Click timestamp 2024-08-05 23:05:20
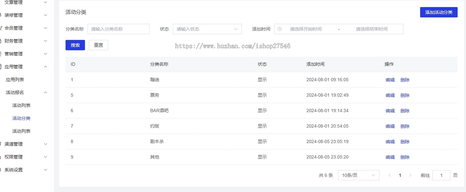The image size is (466, 192). [x=327, y=157]
